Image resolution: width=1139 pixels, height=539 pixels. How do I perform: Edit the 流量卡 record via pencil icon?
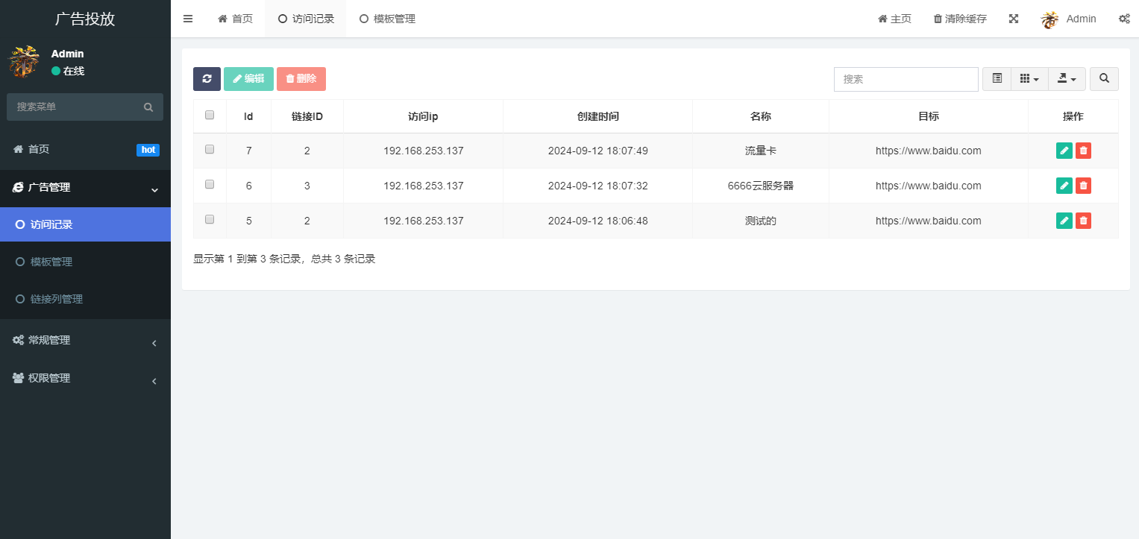point(1064,150)
